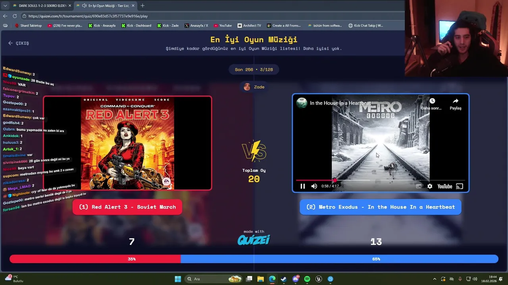
Task: Open Discord from the taskbar
Action: (x=296, y=279)
